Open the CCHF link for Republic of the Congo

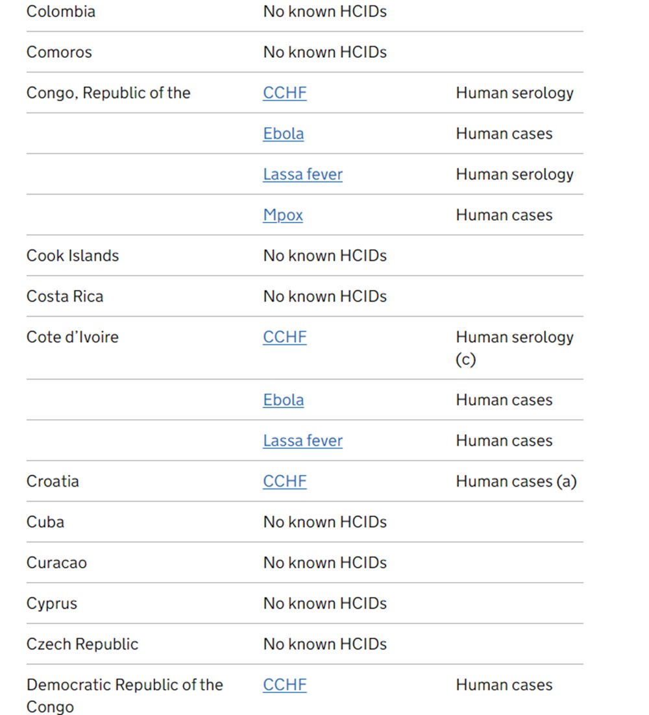284,93
